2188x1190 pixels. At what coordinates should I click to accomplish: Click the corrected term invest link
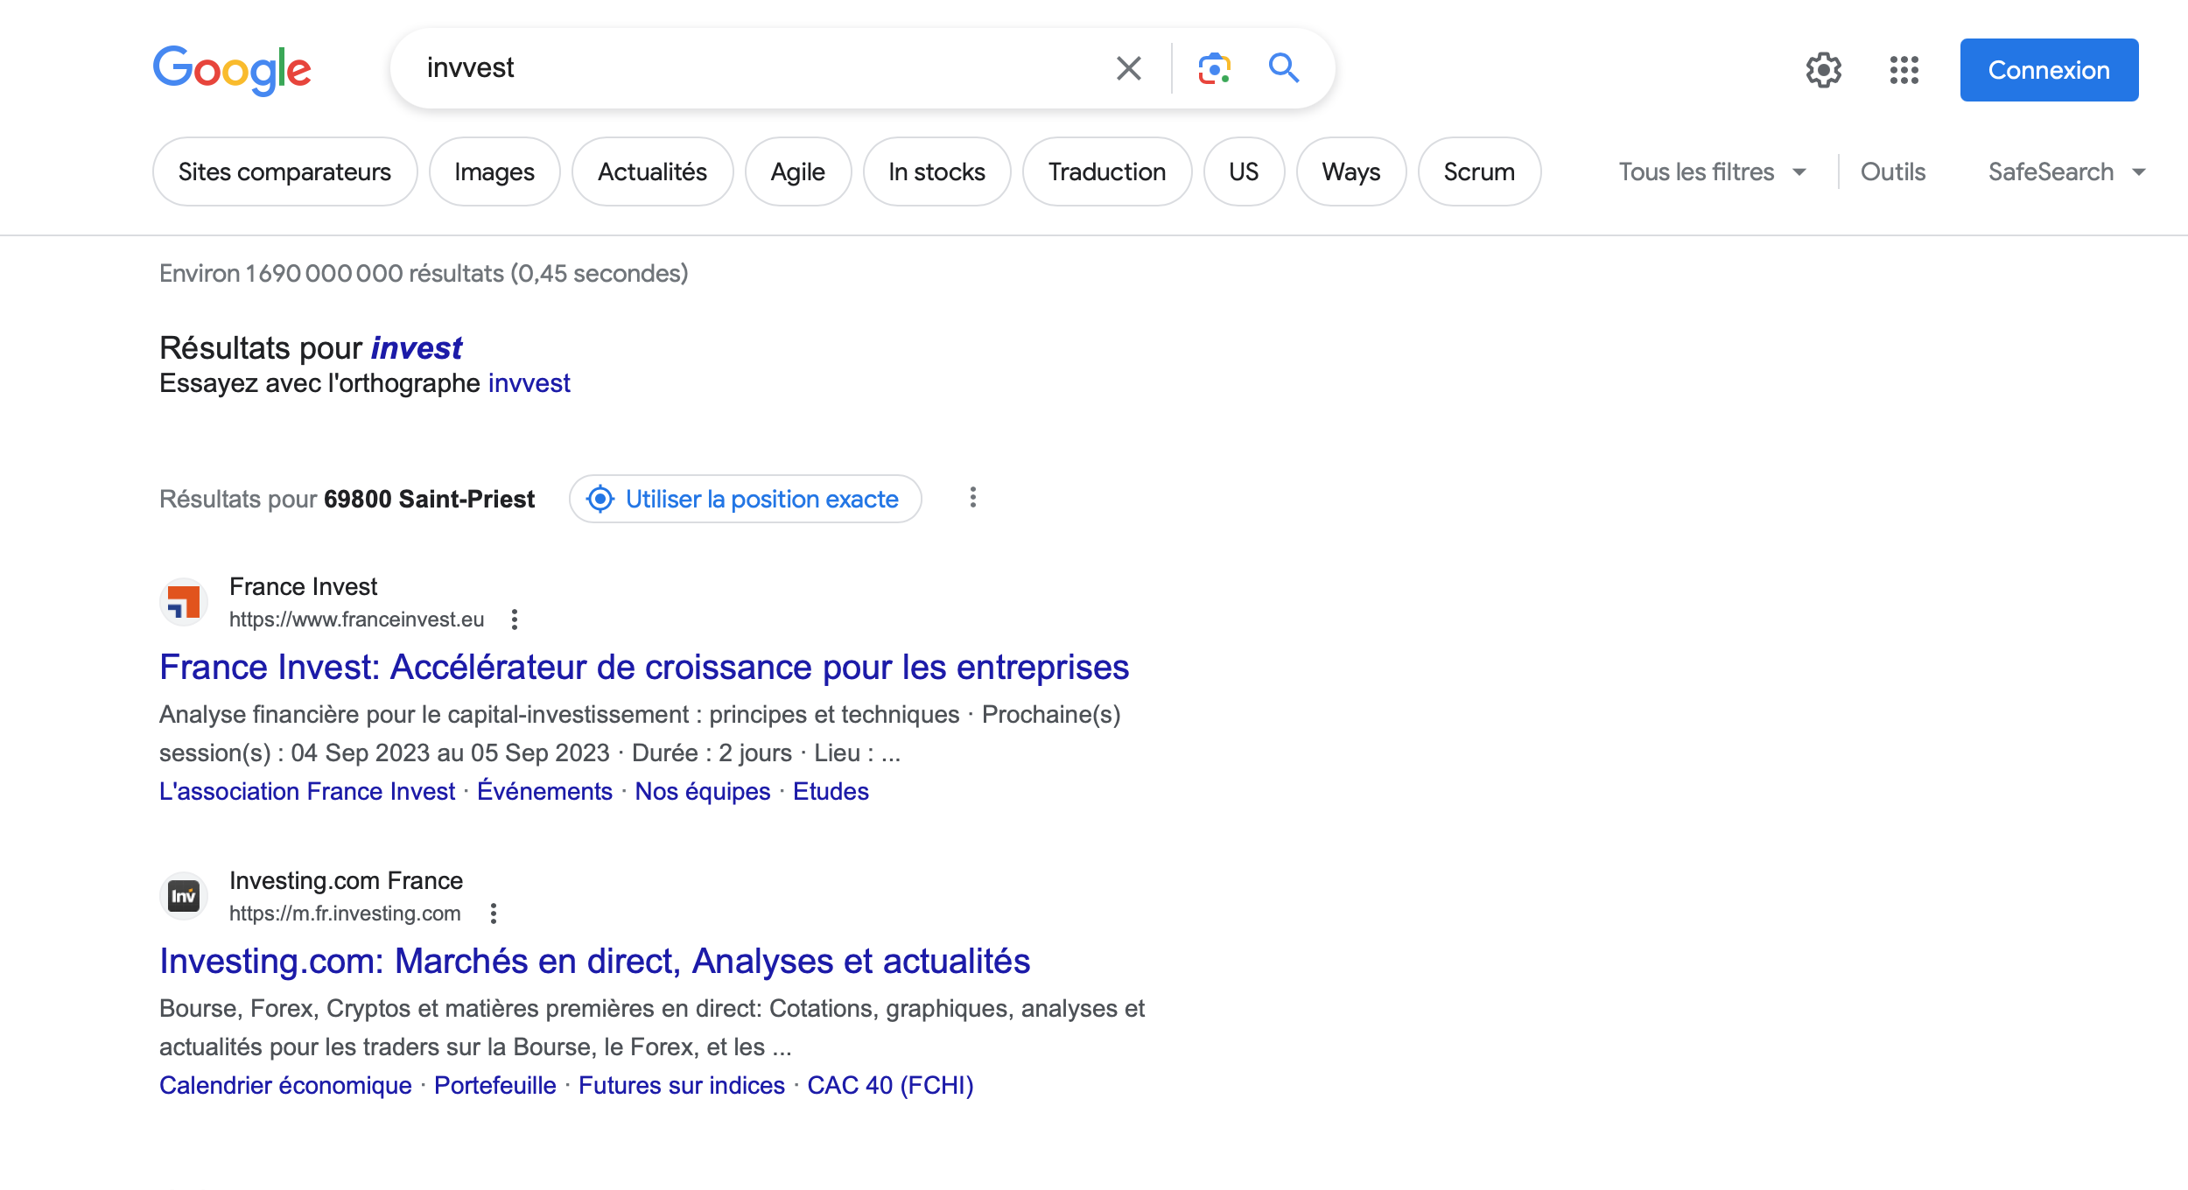417,348
